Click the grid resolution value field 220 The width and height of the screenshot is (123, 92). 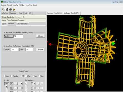point(18,36)
